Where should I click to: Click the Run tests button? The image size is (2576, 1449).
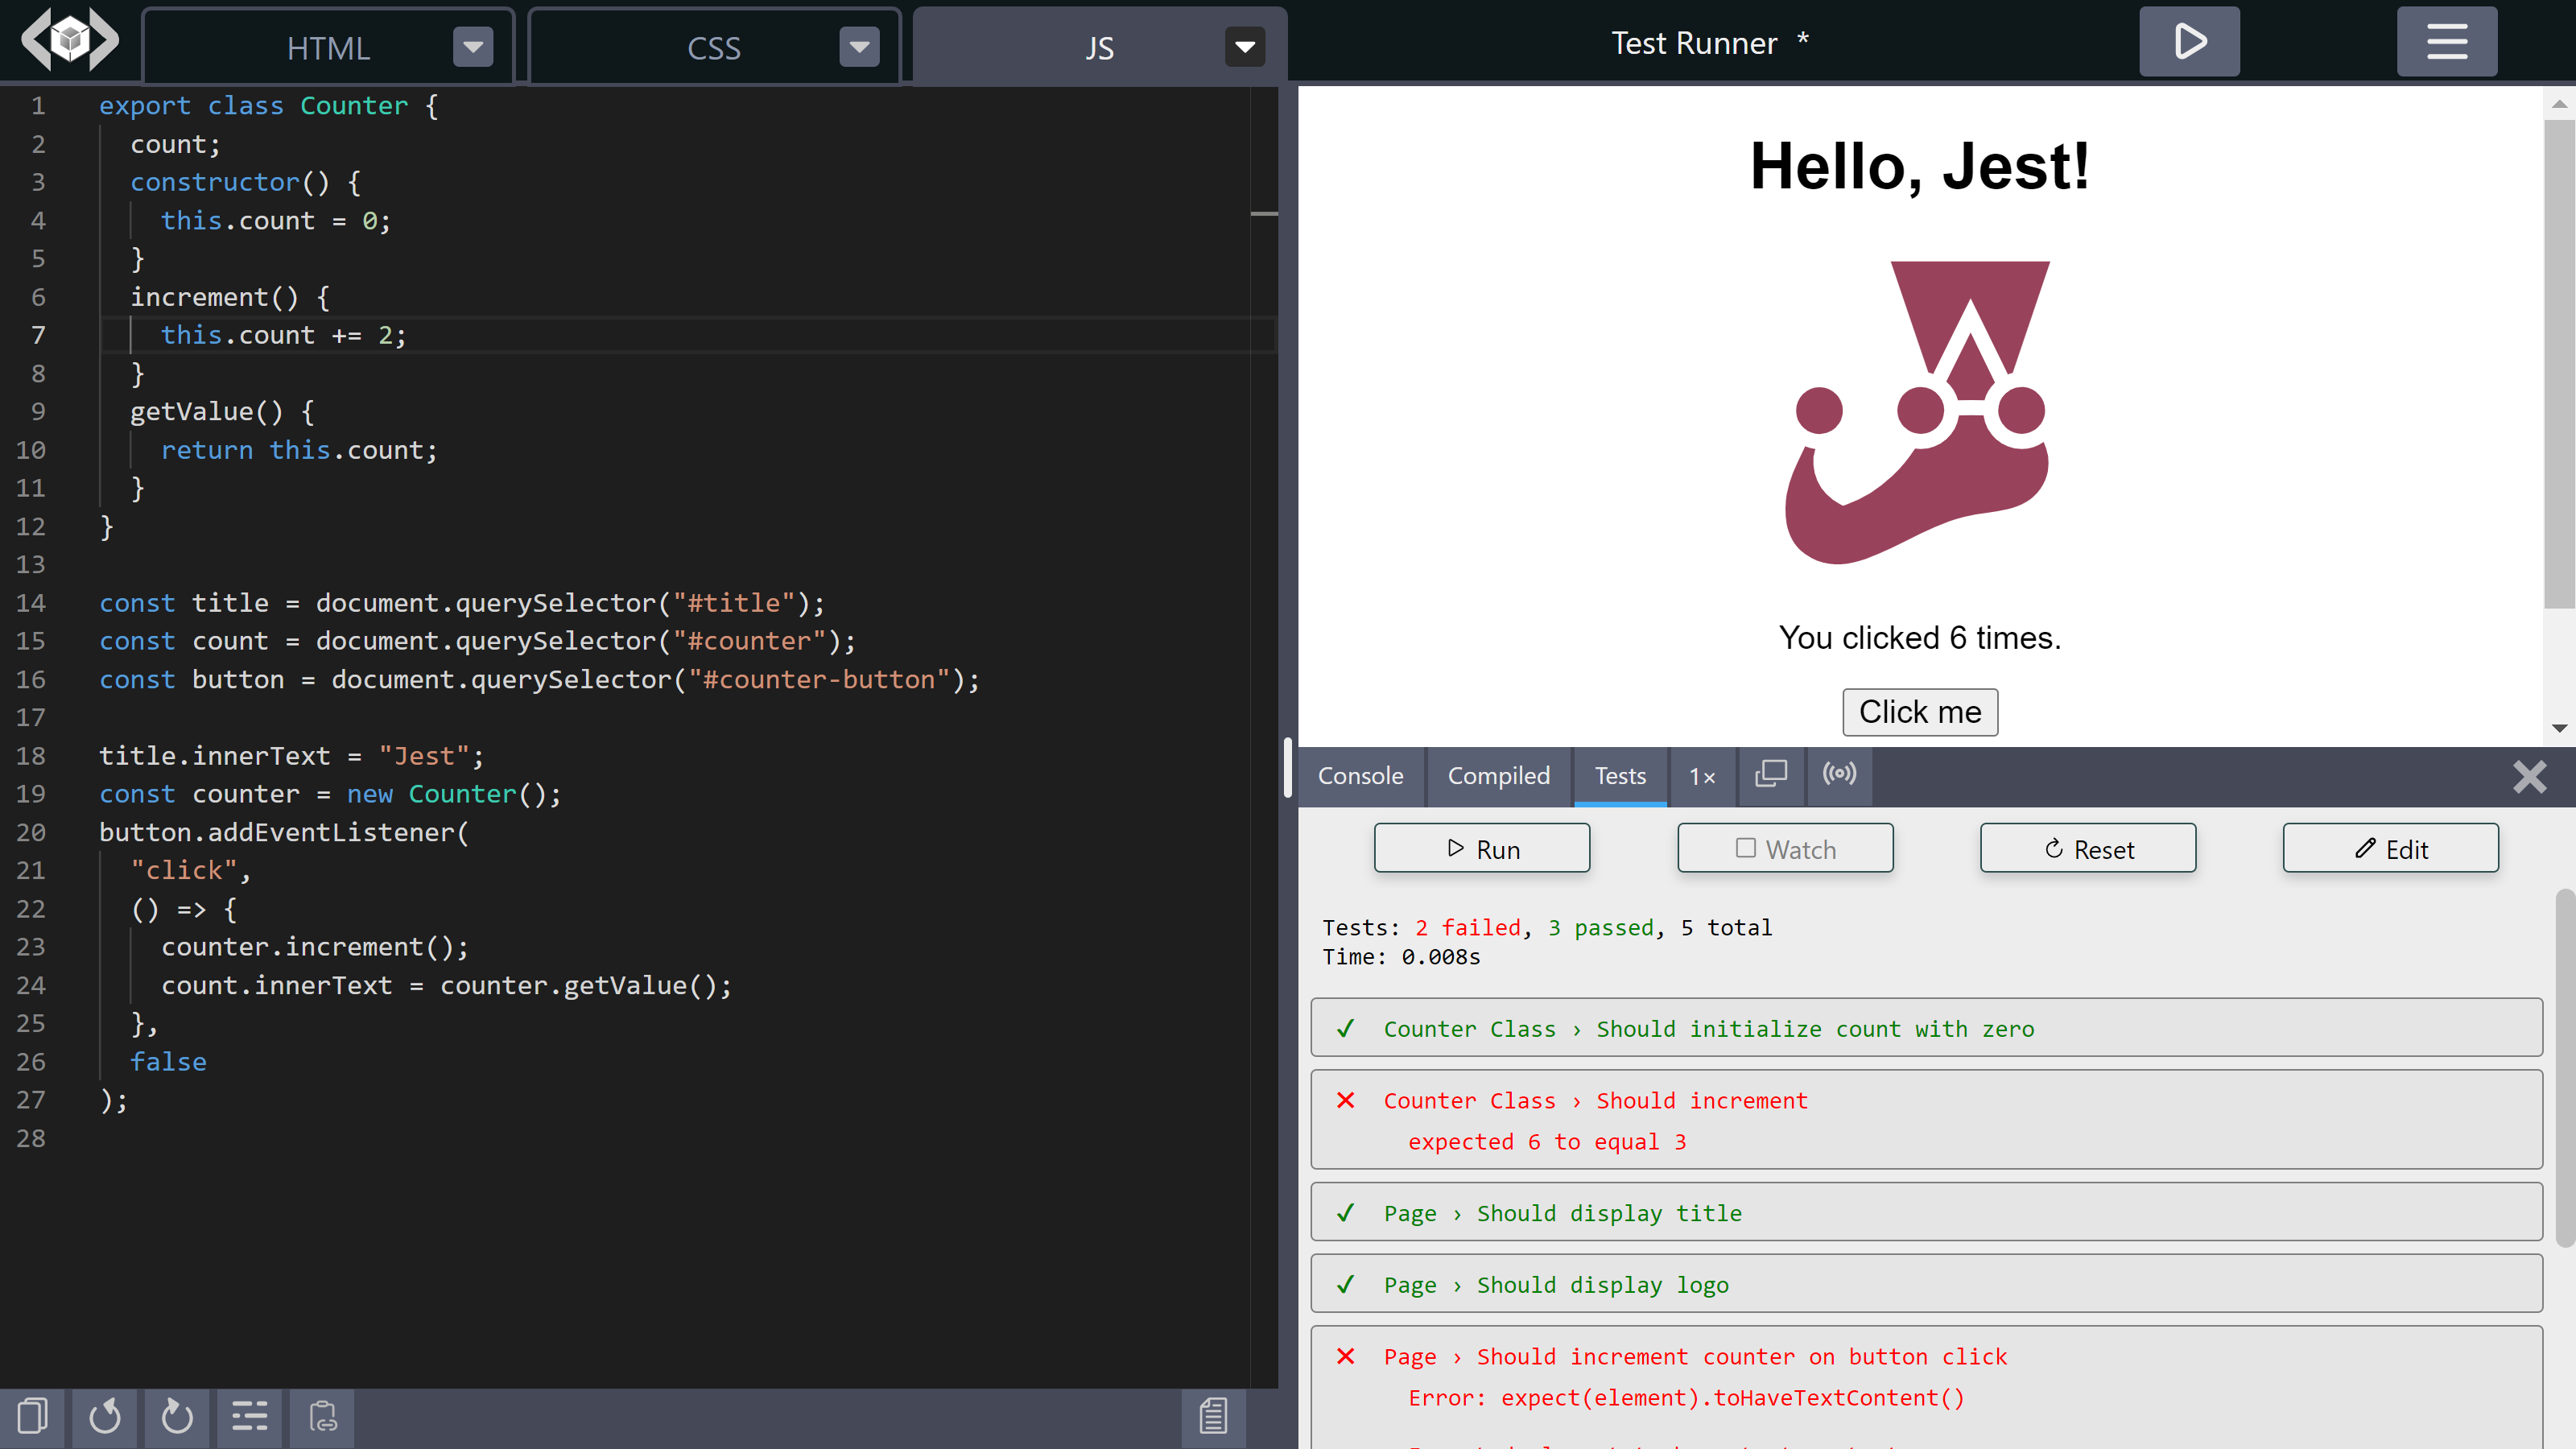point(1481,848)
